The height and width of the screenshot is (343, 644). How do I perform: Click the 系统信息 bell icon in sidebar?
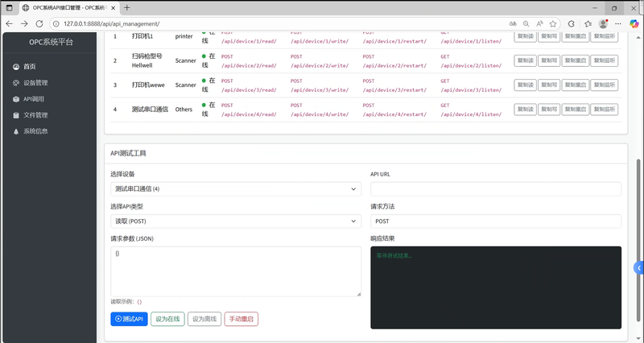tap(16, 131)
